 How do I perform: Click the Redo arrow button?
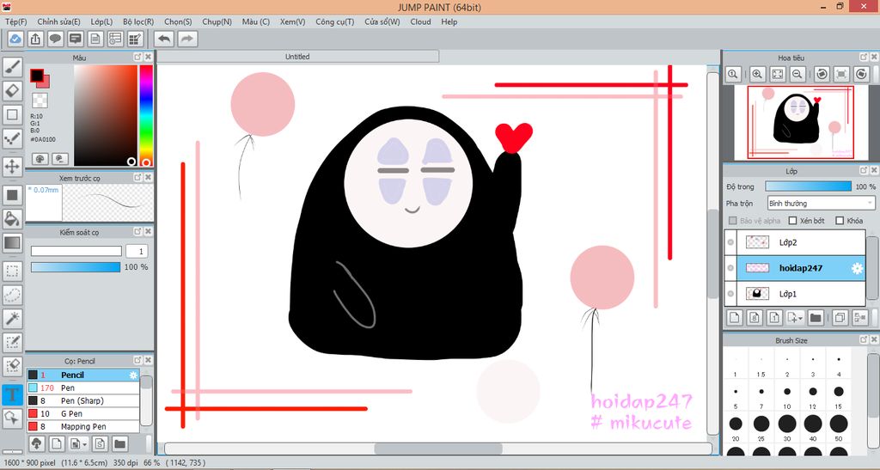coord(187,39)
